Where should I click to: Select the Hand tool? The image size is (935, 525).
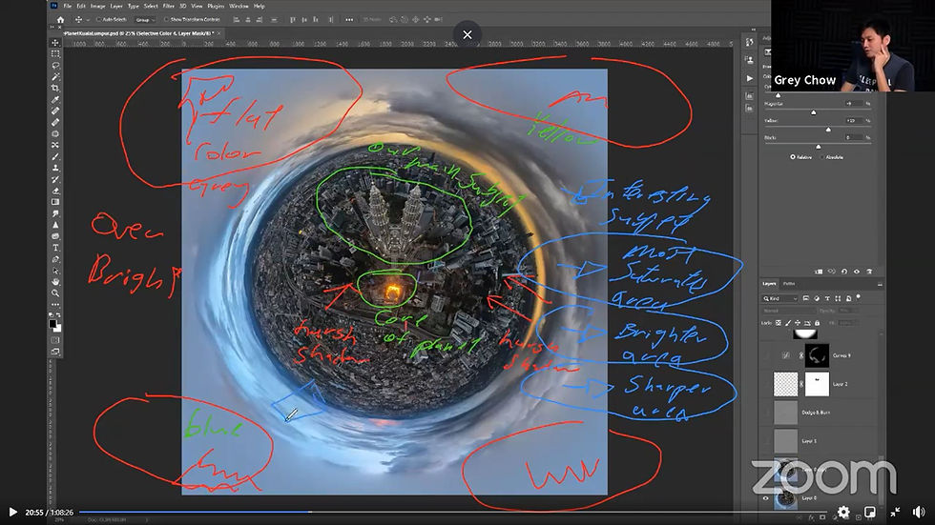click(x=55, y=281)
